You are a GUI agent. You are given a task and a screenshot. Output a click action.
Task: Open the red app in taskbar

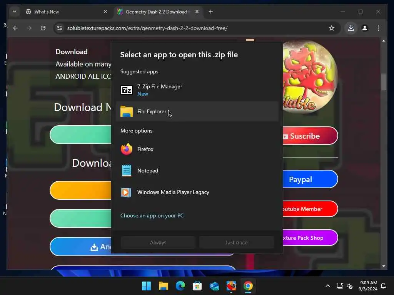coord(231,286)
